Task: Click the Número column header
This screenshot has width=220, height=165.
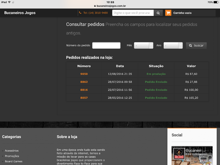Action: (84, 66)
